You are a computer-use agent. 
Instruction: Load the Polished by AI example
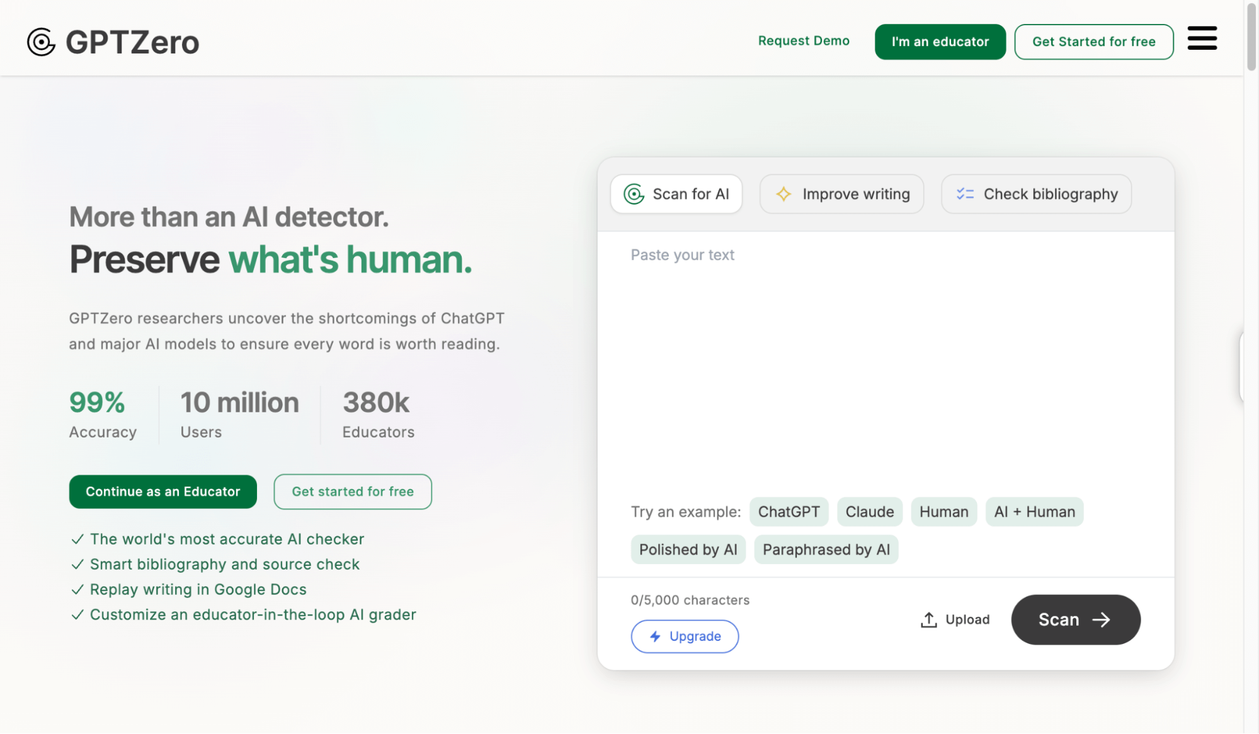688,550
